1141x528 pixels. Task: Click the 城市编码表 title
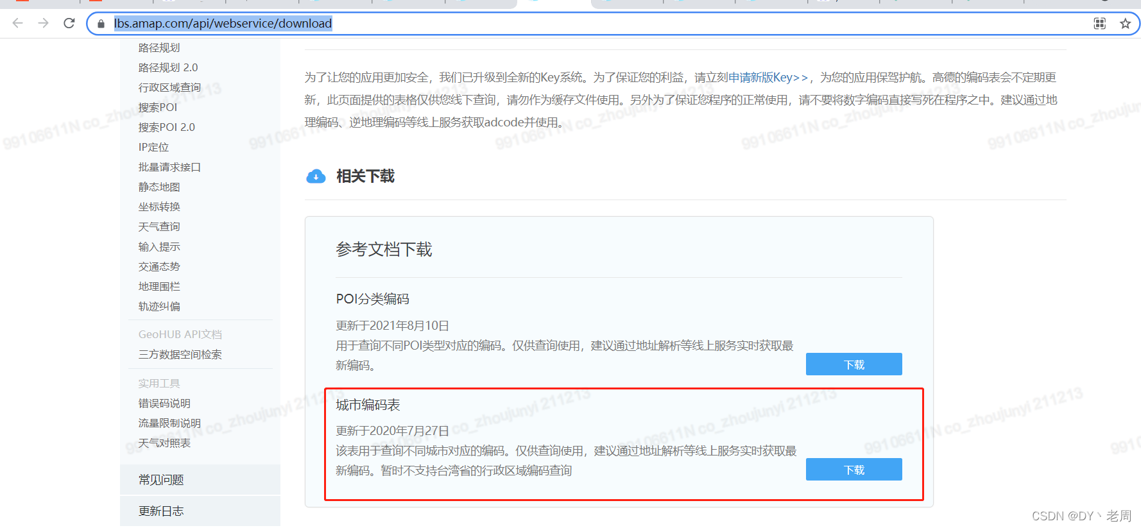(x=368, y=405)
